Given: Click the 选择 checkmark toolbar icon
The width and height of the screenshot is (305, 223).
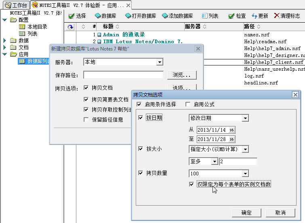Looking at the screenshot, I should point(71,16).
